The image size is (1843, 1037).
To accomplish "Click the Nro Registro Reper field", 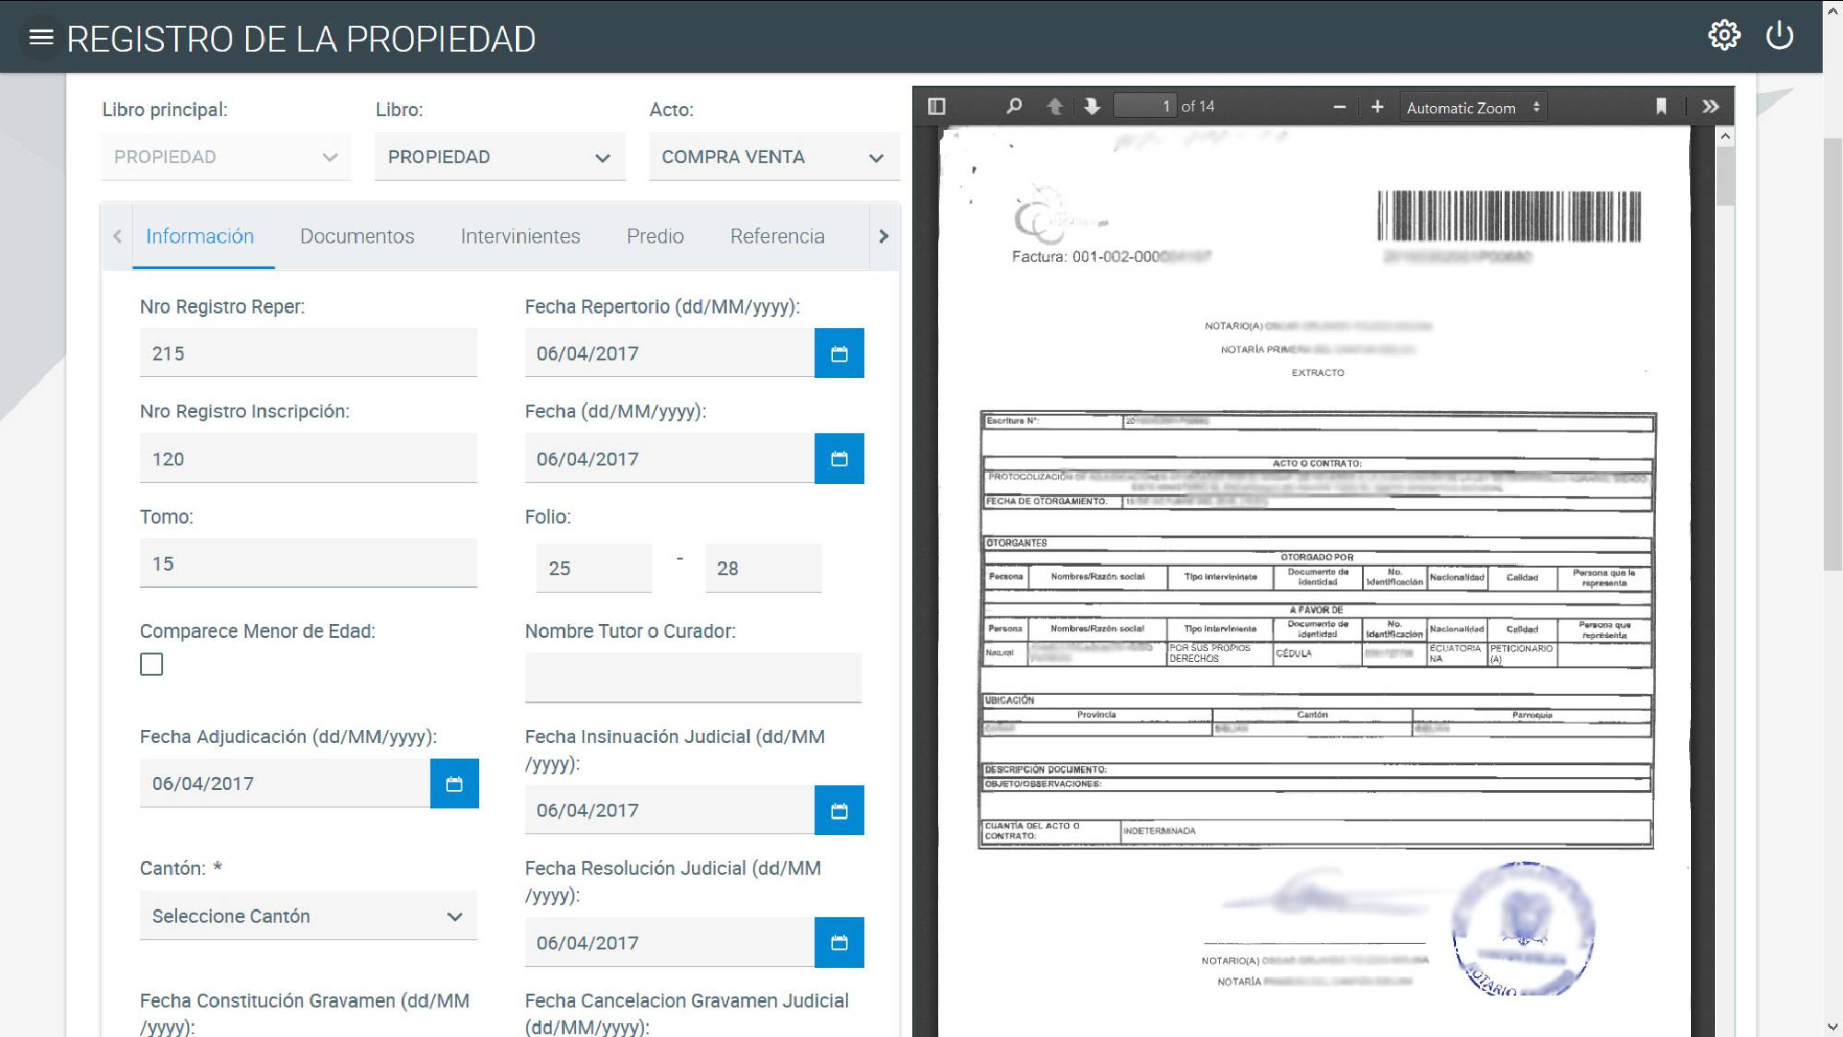I will [309, 353].
